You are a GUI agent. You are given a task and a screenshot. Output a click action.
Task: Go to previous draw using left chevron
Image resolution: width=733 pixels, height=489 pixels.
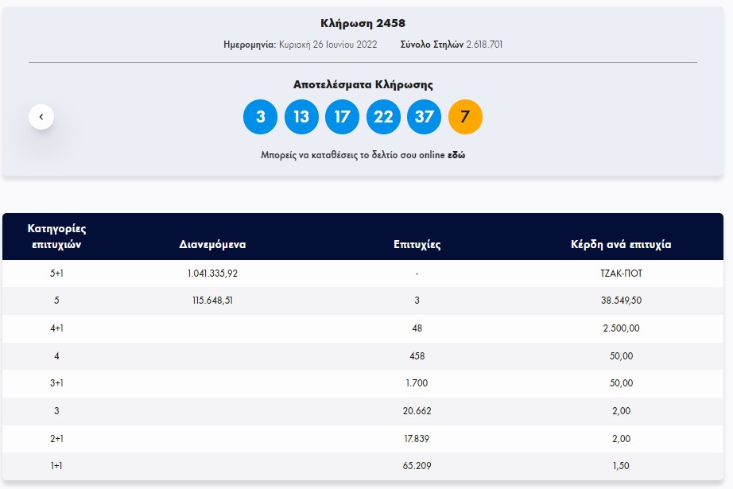tap(41, 117)
